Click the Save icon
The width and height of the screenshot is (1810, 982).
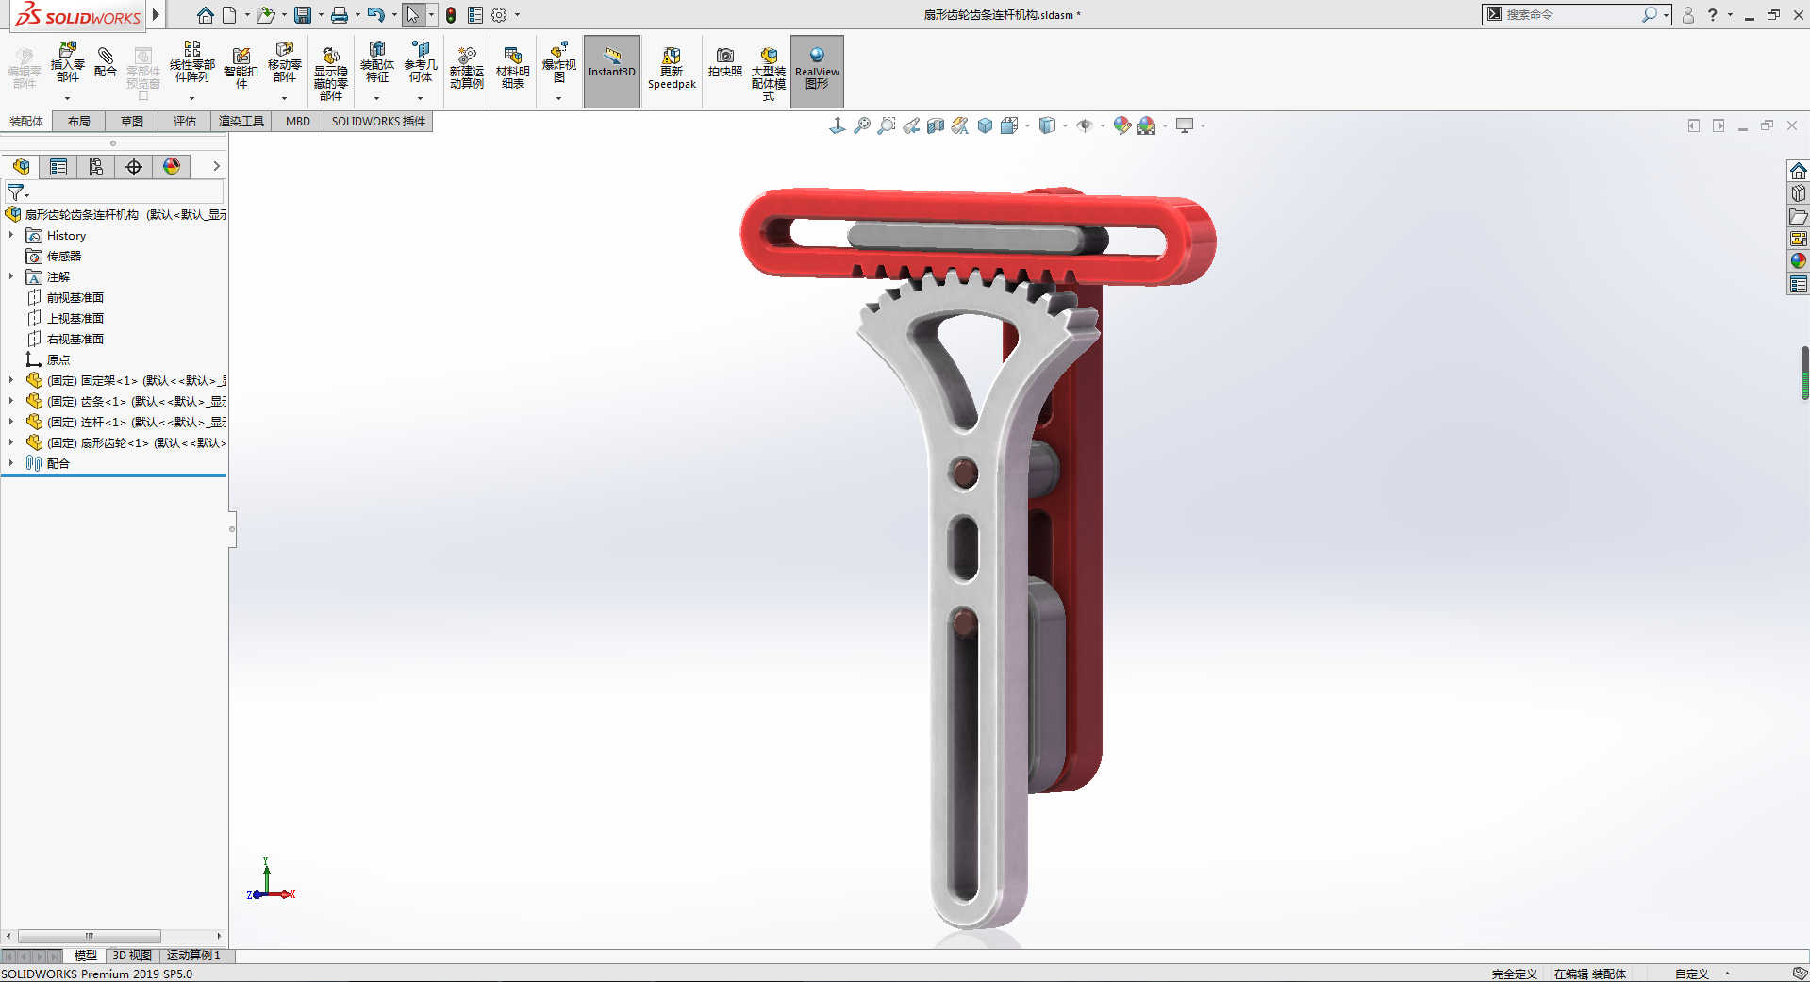303,15
